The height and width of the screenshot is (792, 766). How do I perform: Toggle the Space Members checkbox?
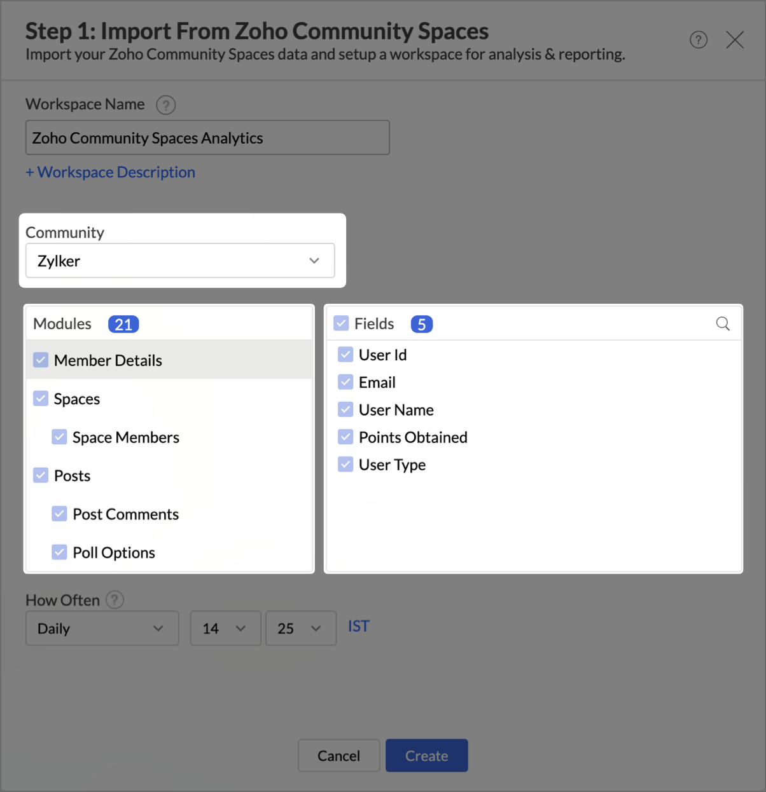pyautogui.click(x=59, y=437)
